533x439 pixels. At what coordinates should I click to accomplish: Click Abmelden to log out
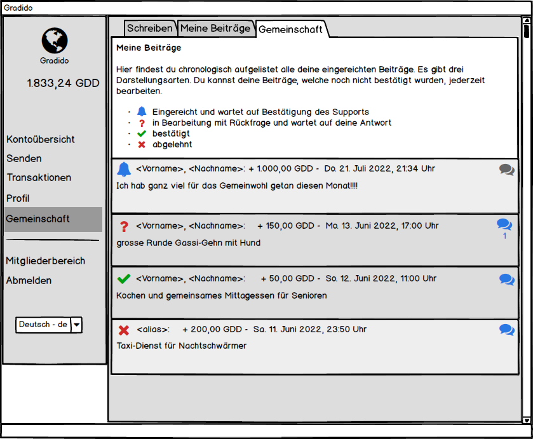pyautogui.click(x=29, y=280)
